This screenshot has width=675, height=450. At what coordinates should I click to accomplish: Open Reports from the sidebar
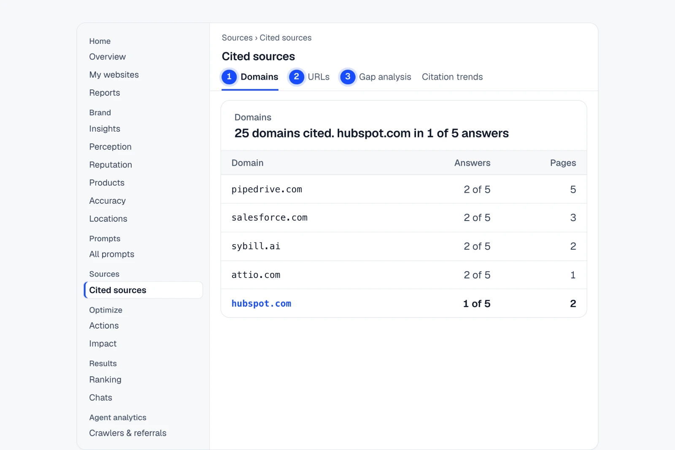tap(105, 93)
